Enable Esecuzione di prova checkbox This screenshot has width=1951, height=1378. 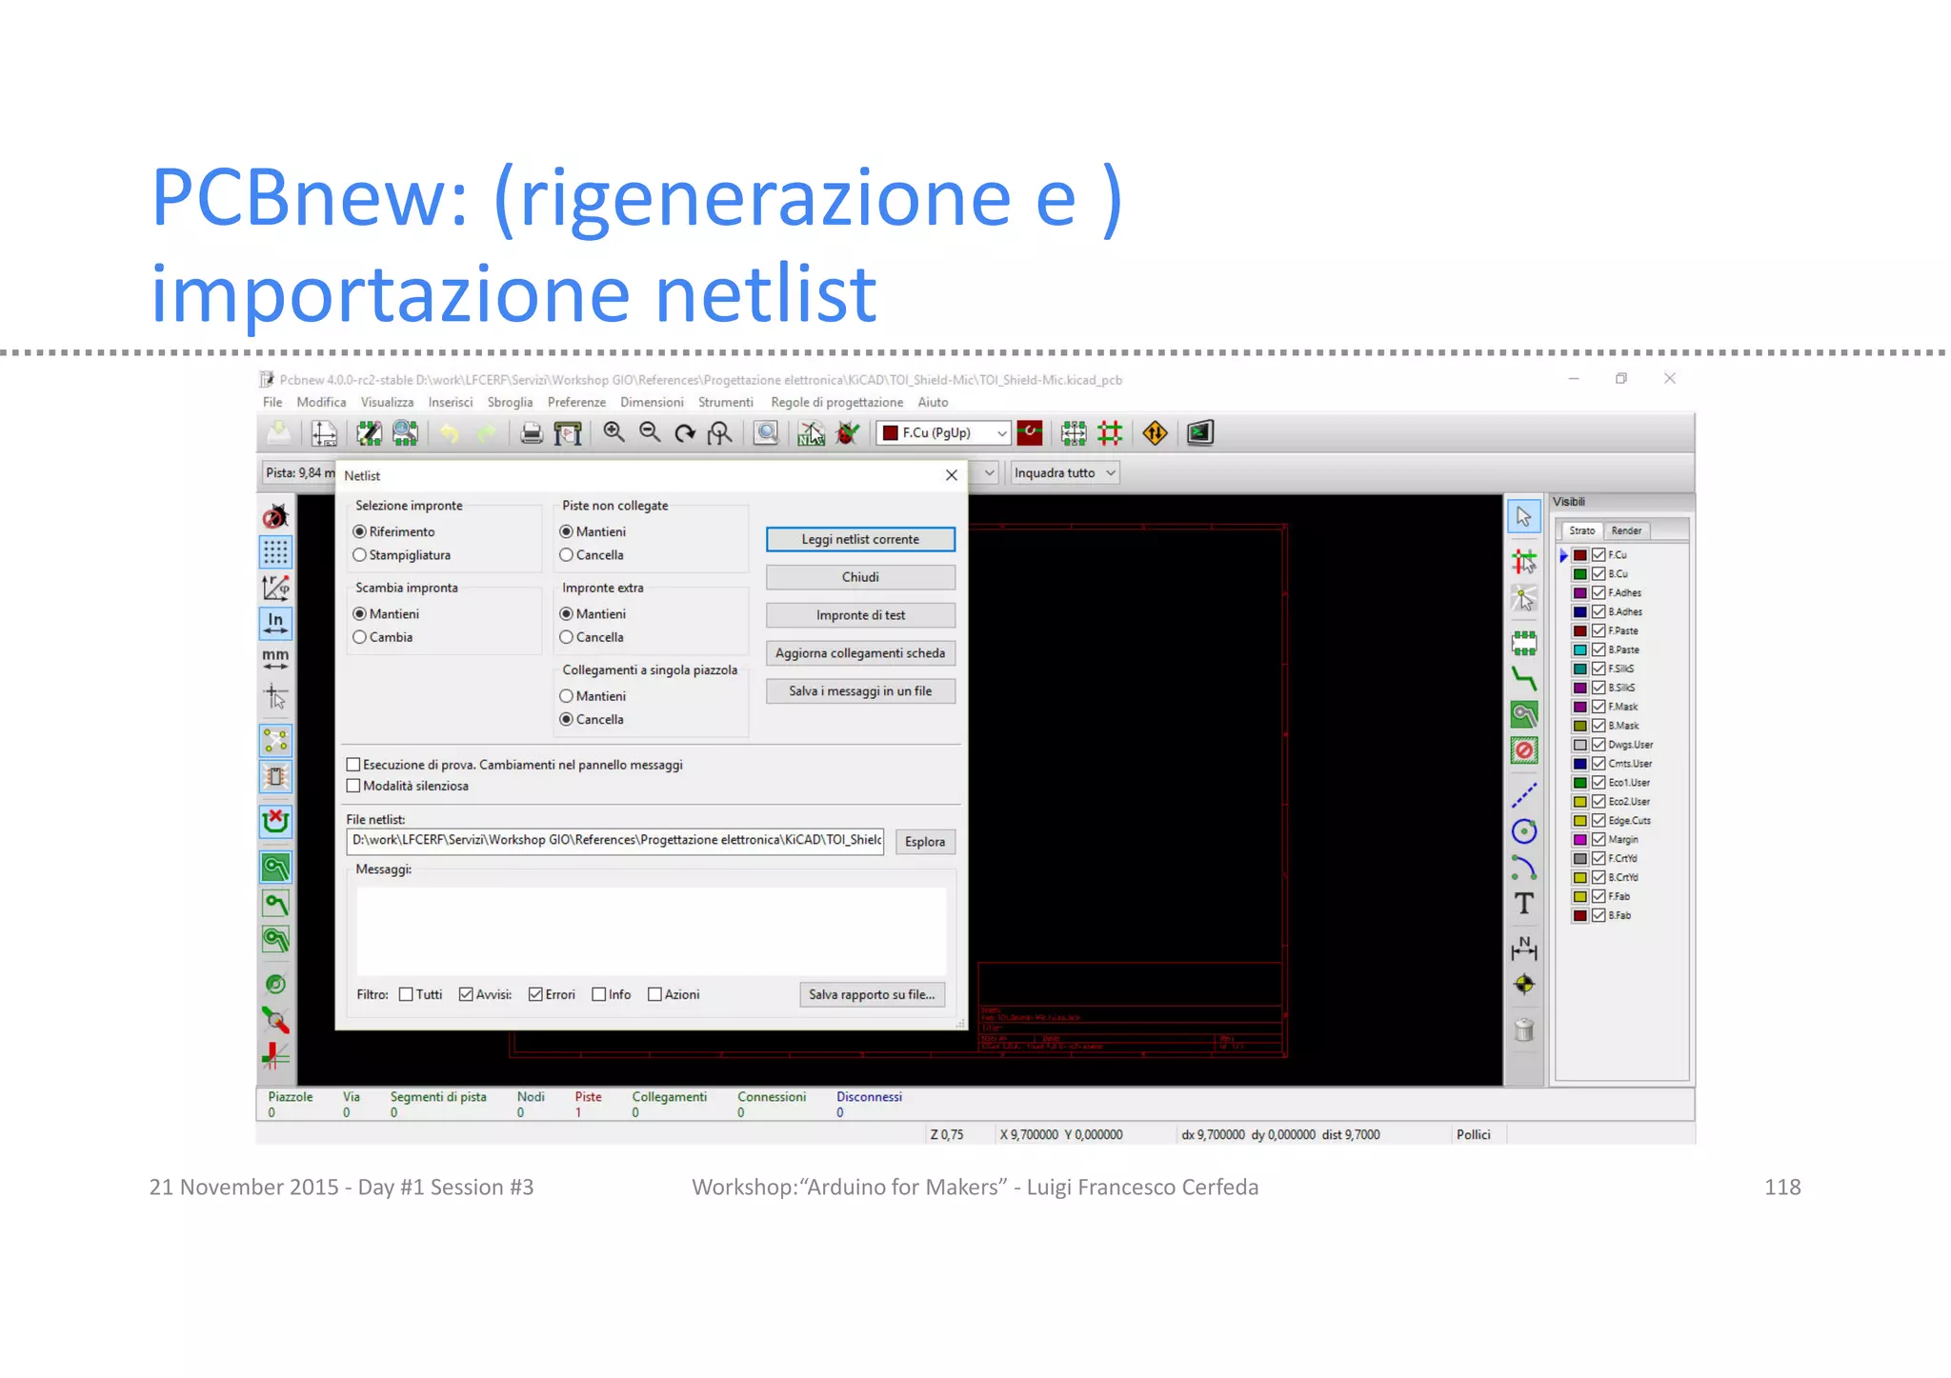tap(353, 765)
